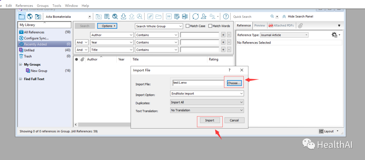Click the Return to Word icon
Image resolution: width=365 pixels, height=160 pixels.
coord(185,17)
